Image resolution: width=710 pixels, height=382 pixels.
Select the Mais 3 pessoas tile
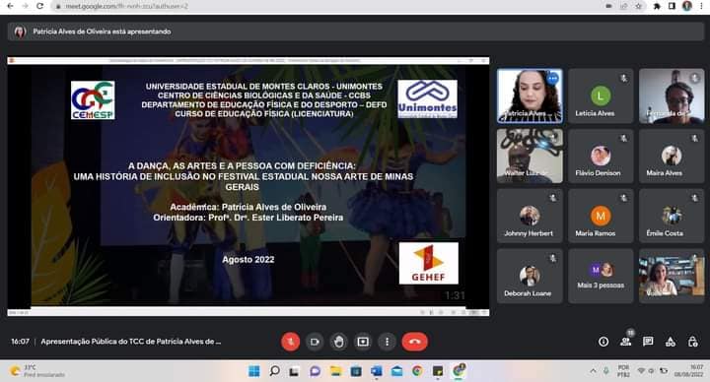pyautogui.click(x=601, y=276)
